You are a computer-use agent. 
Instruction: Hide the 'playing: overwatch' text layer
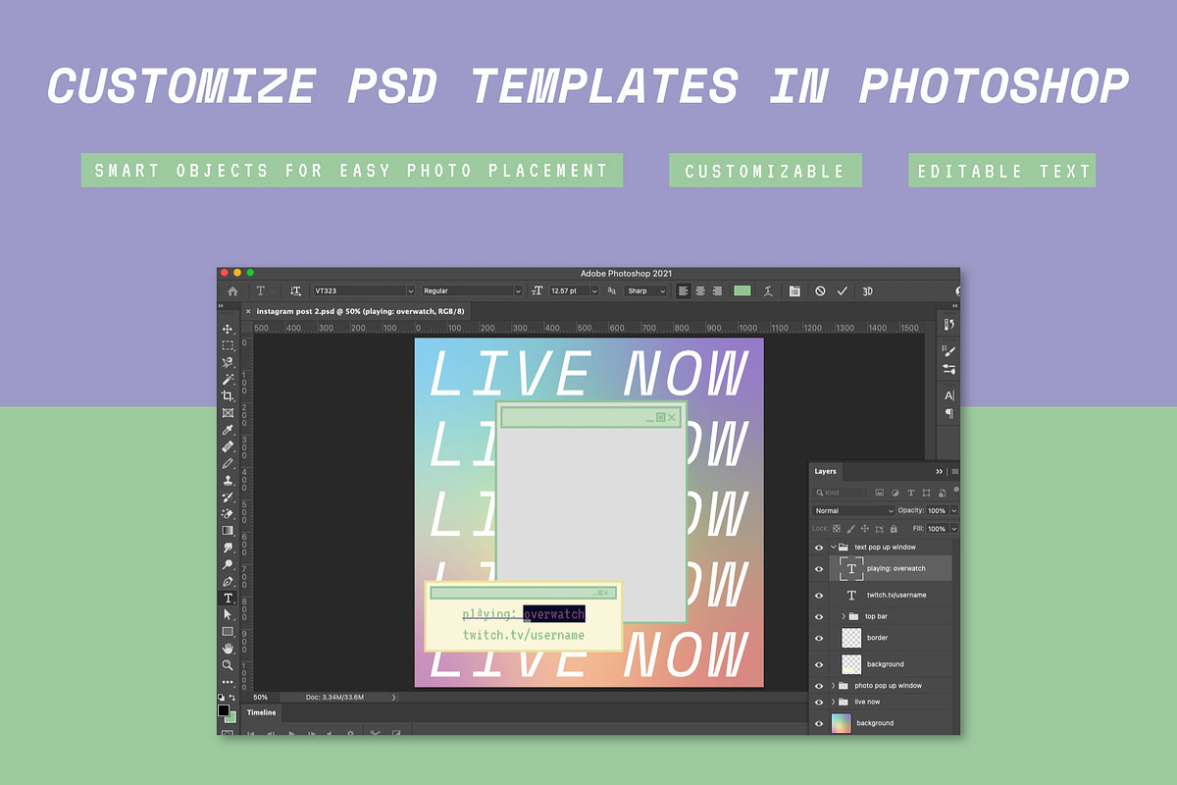tap(819, 568)
